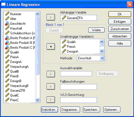134x117 pixels.
Task: Click the Speichern button
Action: [x=91, y=110]
